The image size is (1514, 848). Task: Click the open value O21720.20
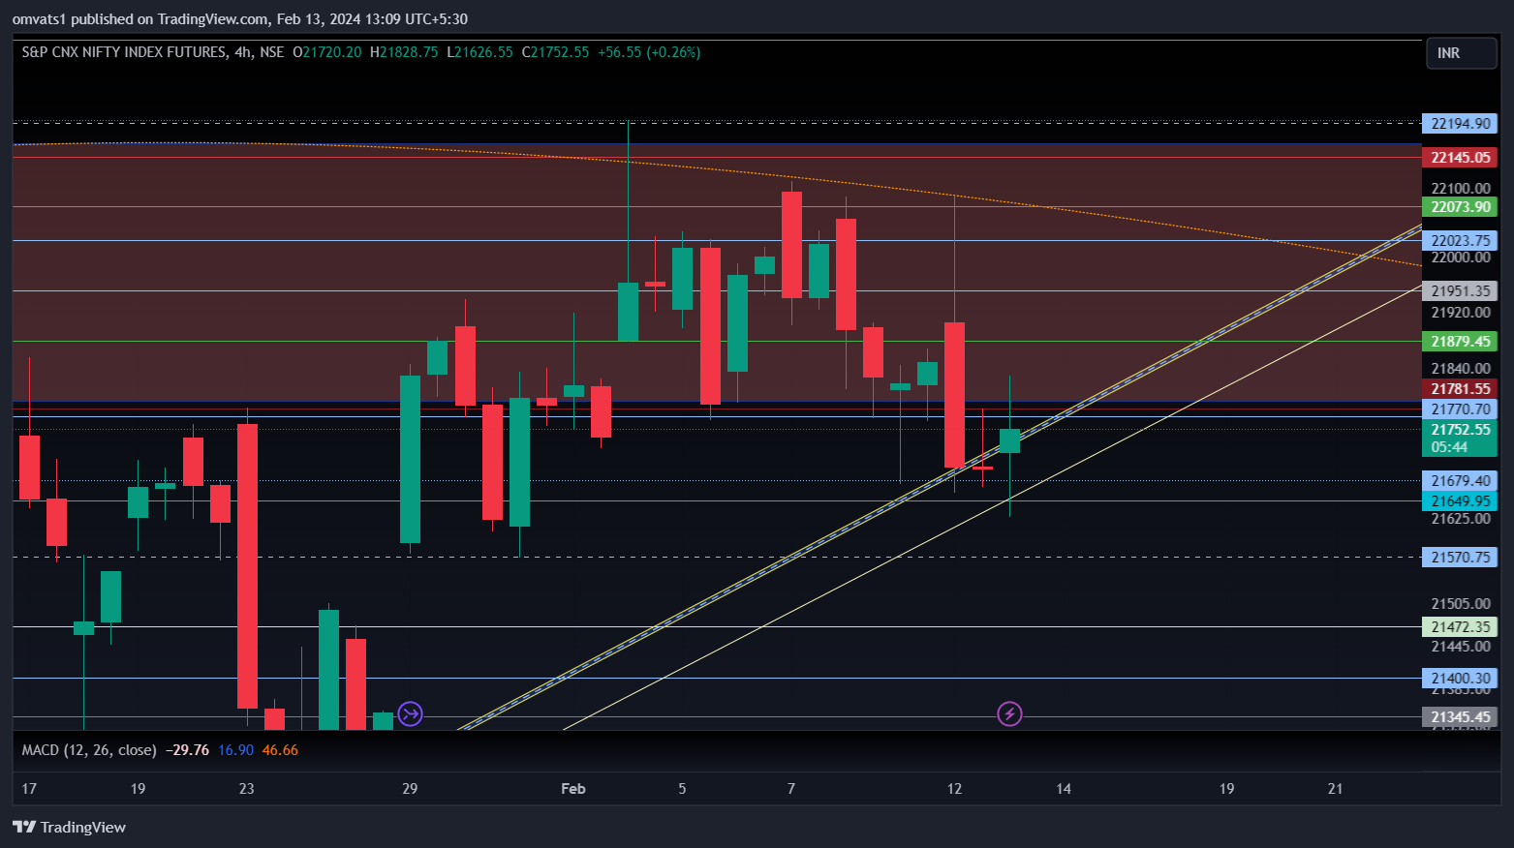click(x=327, y=52)
